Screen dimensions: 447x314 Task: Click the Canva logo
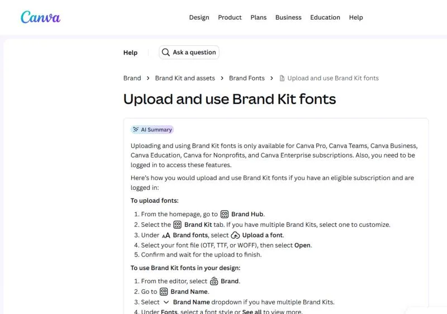click(40, 17)
